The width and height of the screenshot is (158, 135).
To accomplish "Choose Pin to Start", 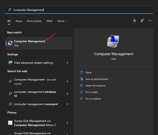I will coord(92,92).
